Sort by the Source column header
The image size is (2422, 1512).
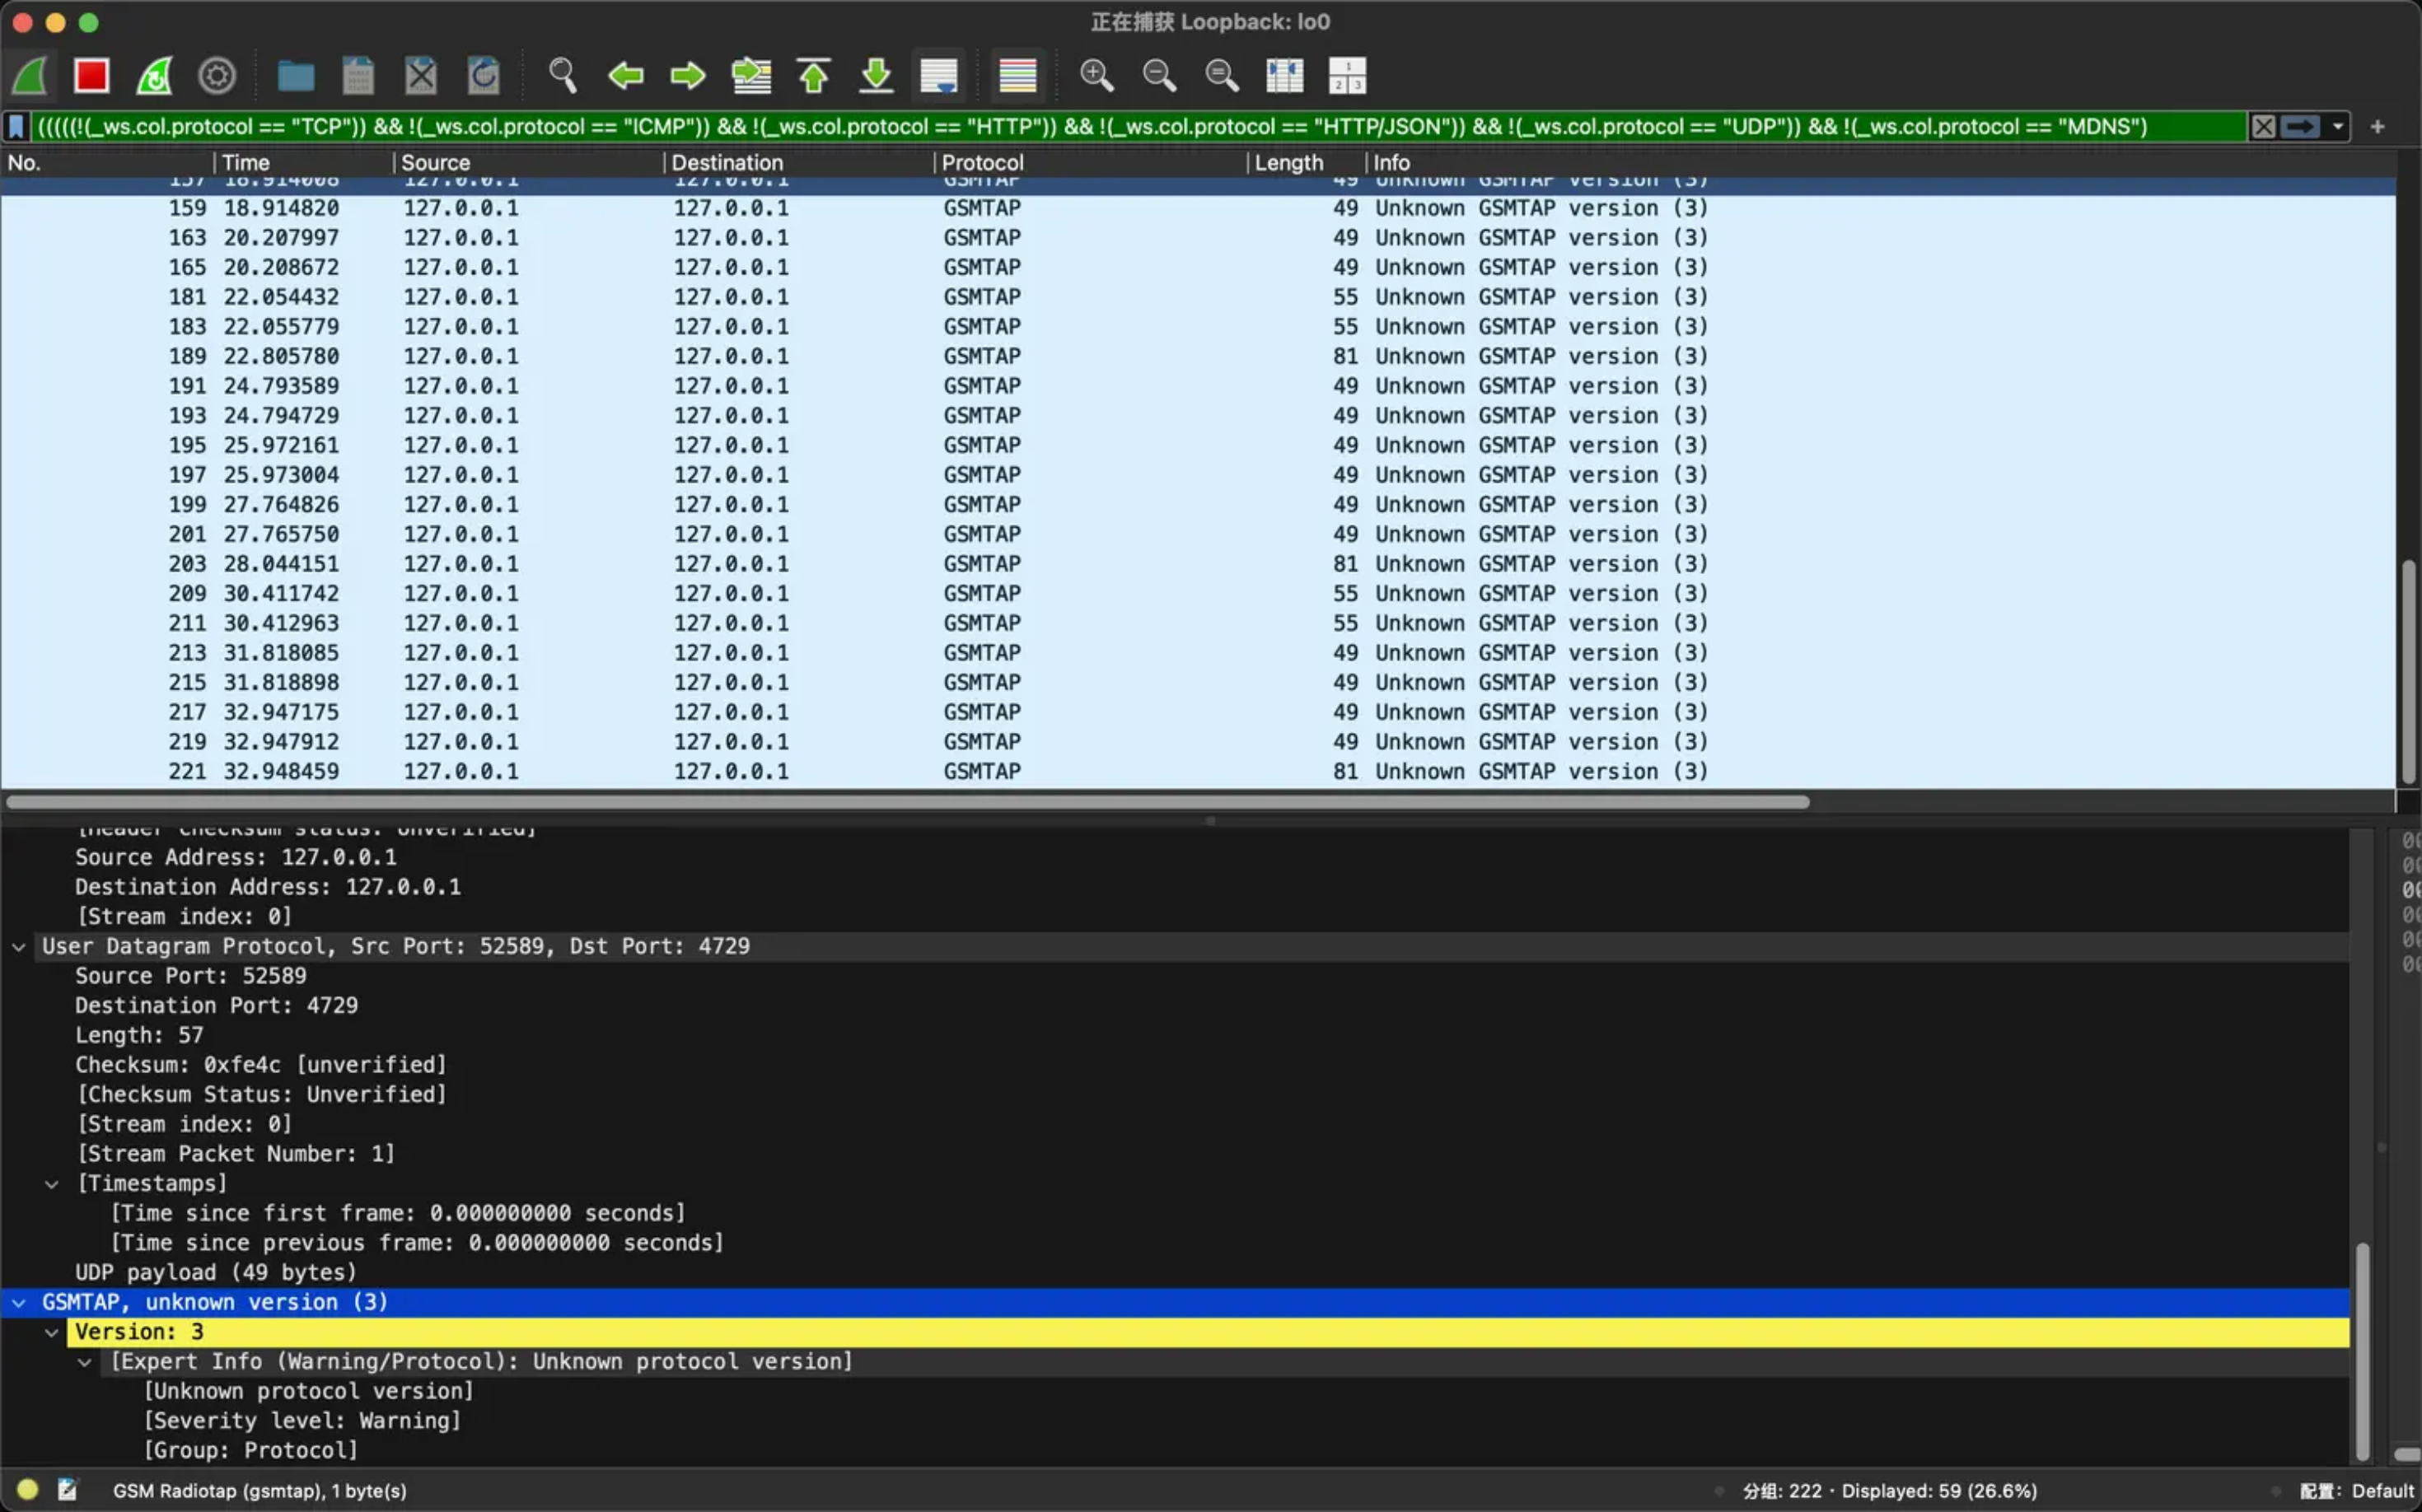click(x=528, y=163)
